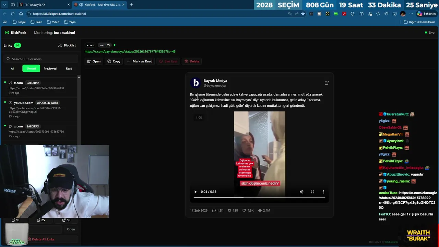Open the Sosyal bookmarks folder
Viewport: 439px width, 247px height.
point(19,22)
